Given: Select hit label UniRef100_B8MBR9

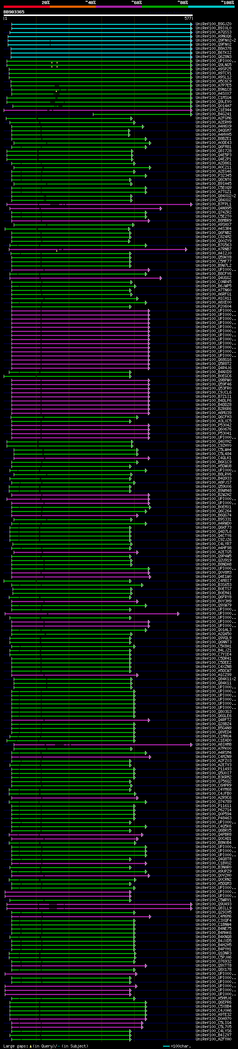Looking at the screenshot, I should coord(213,220).
